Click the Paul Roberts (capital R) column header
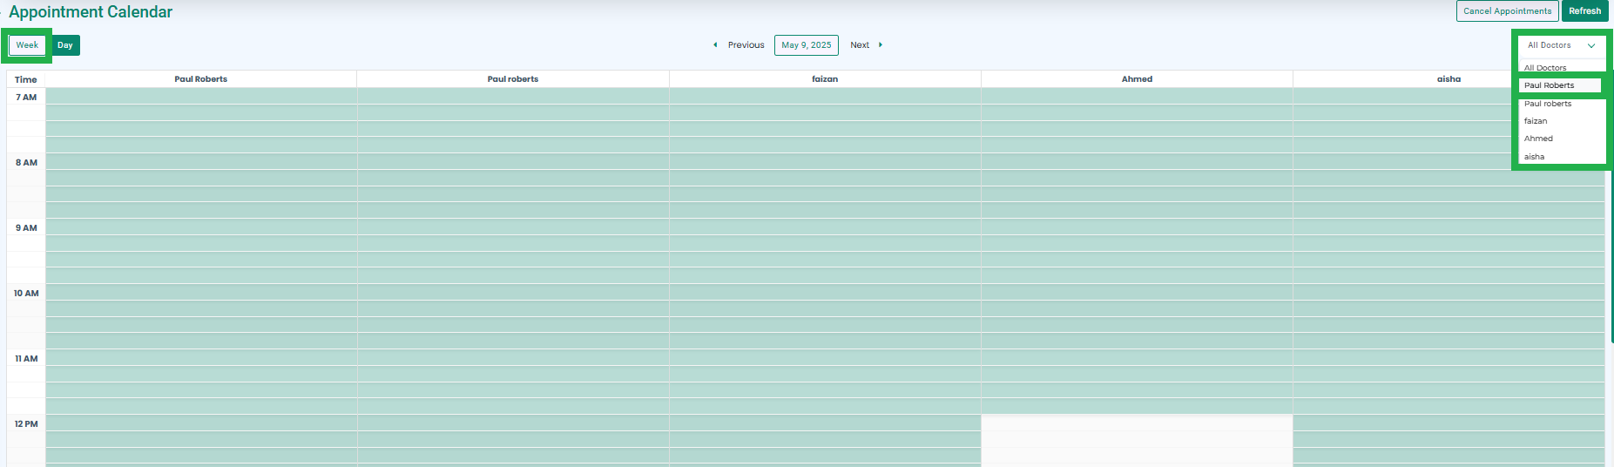 coord(201,79)
